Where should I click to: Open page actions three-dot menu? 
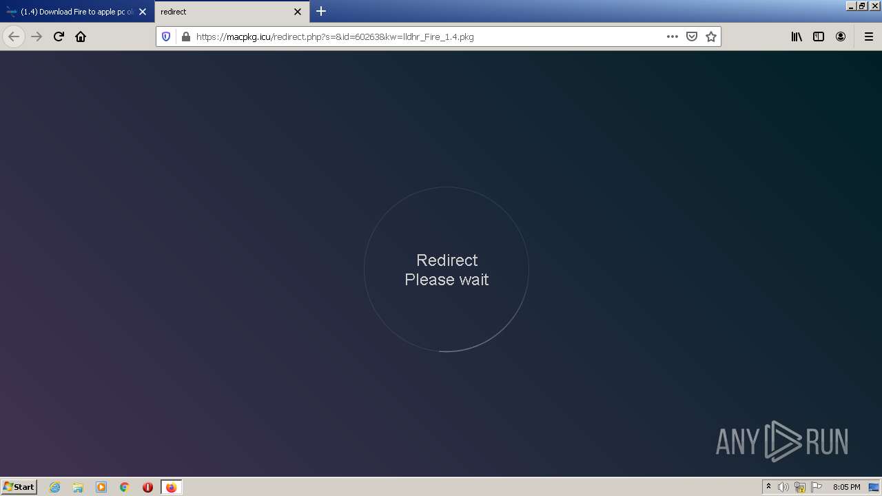(673, 37)
